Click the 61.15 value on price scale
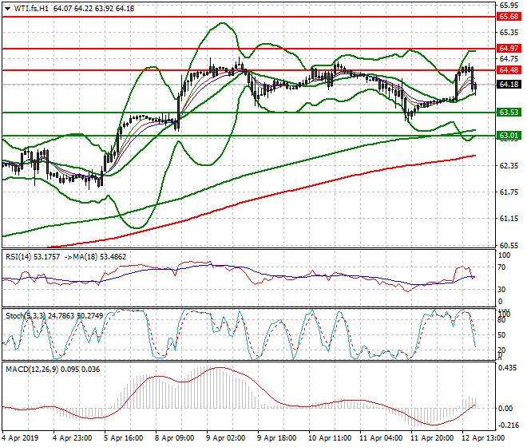The width and height of the screenshot is (527, 447). (x=508, y=219)
